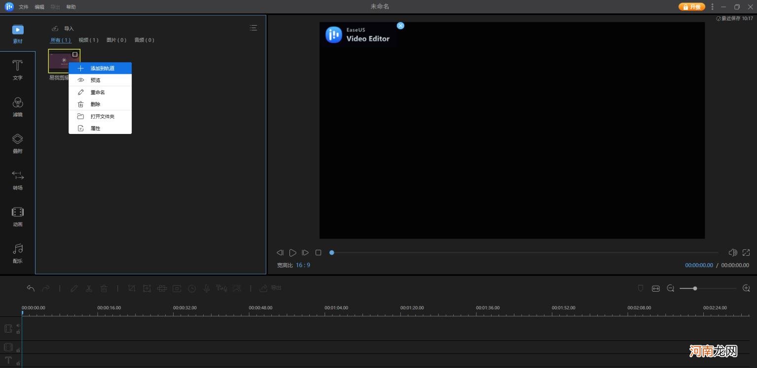The image size is (757, 368).
Task: Click the speech-to-text conversion icon
Action: tap(222, 288)
